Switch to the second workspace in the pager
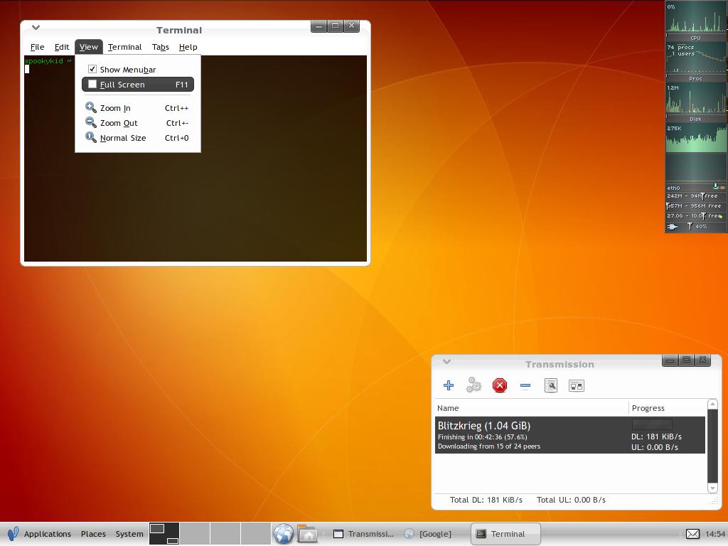Screen dimensions: 728x546 [195, 533]
